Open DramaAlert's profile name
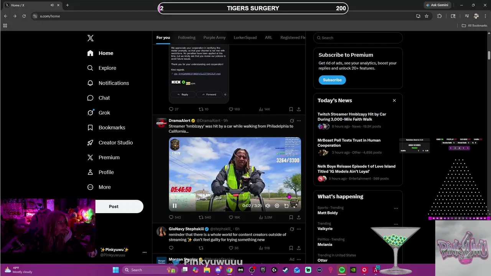This screenshot has height=276, width=491. [180, 121]
